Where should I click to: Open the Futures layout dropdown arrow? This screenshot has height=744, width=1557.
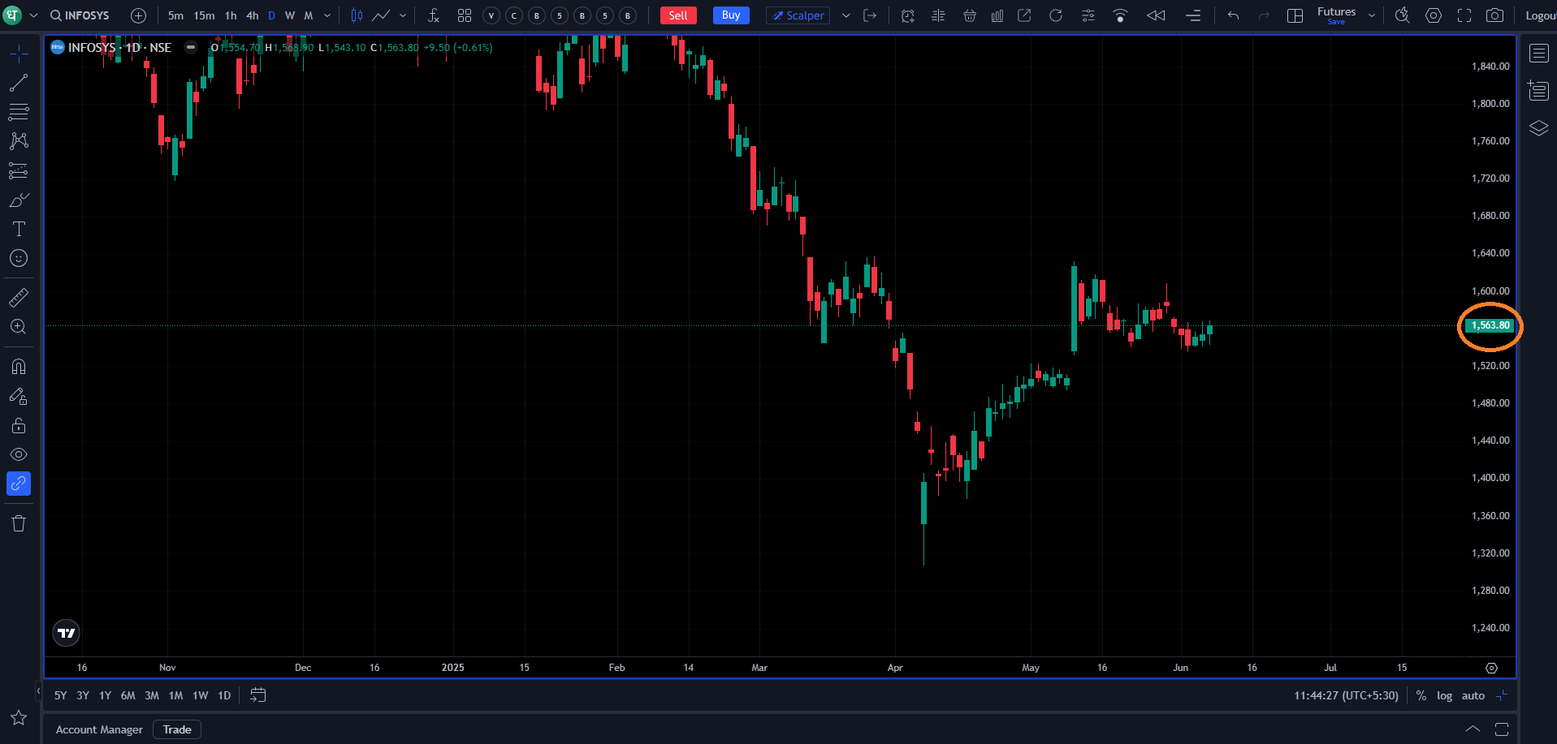[1372, 15]
